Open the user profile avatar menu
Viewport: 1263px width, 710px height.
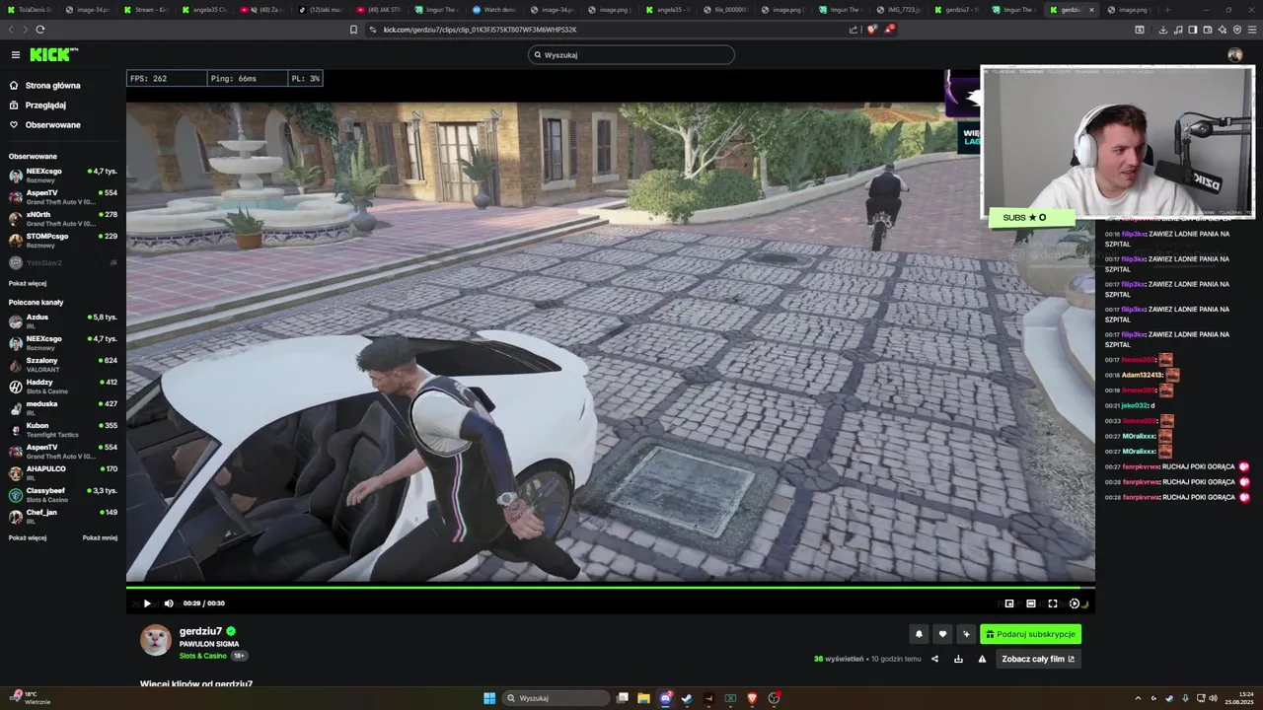click(x=1234, y=55)
